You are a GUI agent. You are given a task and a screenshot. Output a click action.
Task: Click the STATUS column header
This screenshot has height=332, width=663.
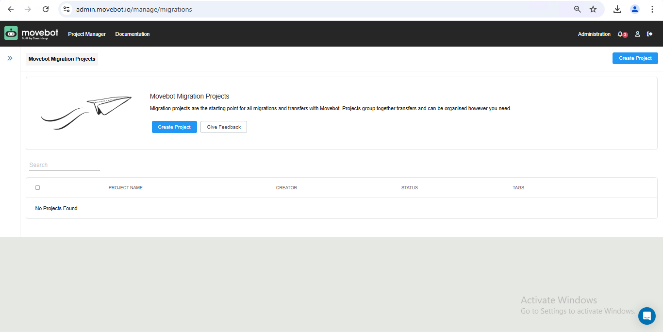pos(410,188)
